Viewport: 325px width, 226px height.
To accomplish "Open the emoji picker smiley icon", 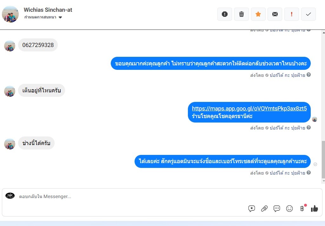I will coord(289,208).
